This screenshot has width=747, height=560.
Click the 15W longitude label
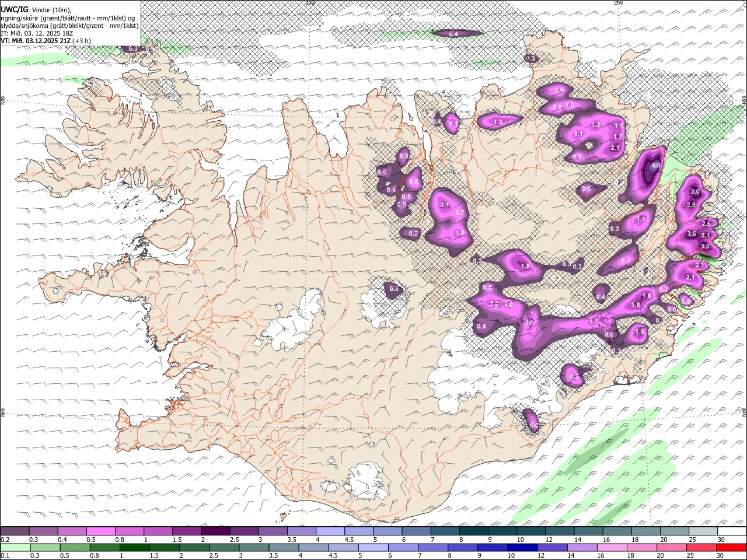click(x=618, y=3)
